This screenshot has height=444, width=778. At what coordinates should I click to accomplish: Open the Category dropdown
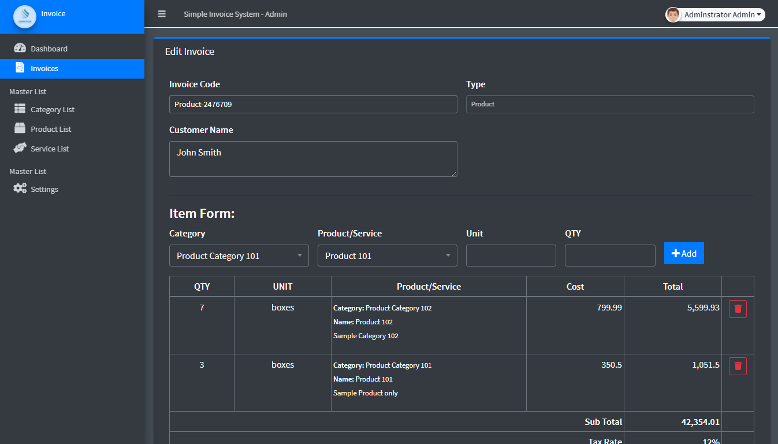pos(239,256)
